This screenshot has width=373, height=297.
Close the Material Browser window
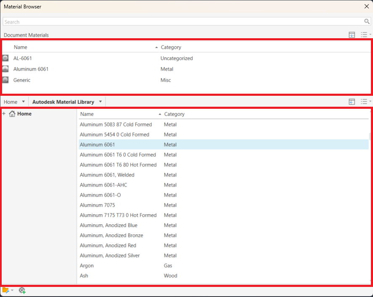click(x=367, y=6)
